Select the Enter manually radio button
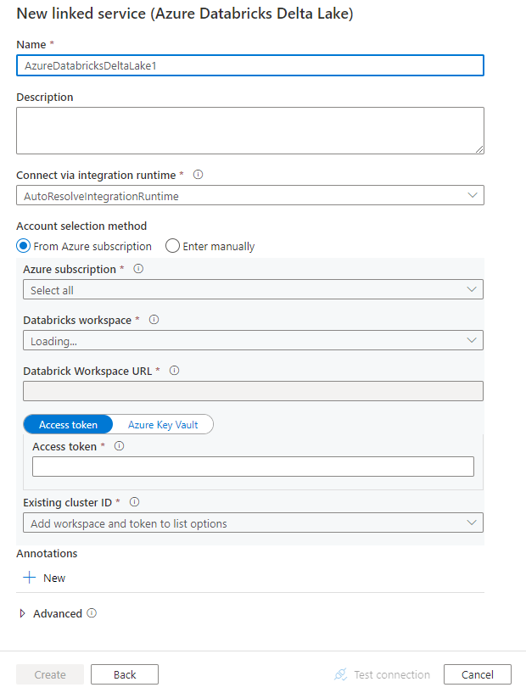Image resolution: width=526 pixels, height=693 pixels. coord(172,246)
